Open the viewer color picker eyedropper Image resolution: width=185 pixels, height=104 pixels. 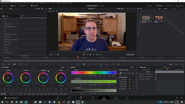51,55
